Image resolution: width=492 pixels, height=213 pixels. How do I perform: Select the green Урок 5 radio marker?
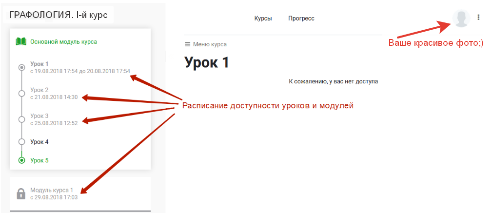point(21,160)
